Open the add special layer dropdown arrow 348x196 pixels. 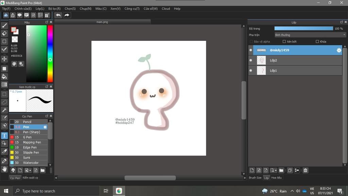(x=276, y=170)
